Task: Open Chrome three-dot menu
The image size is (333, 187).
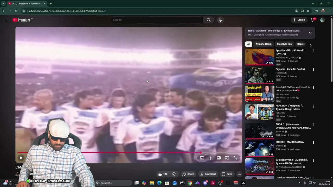Action: pyautogui.click(x=329, y=11)
